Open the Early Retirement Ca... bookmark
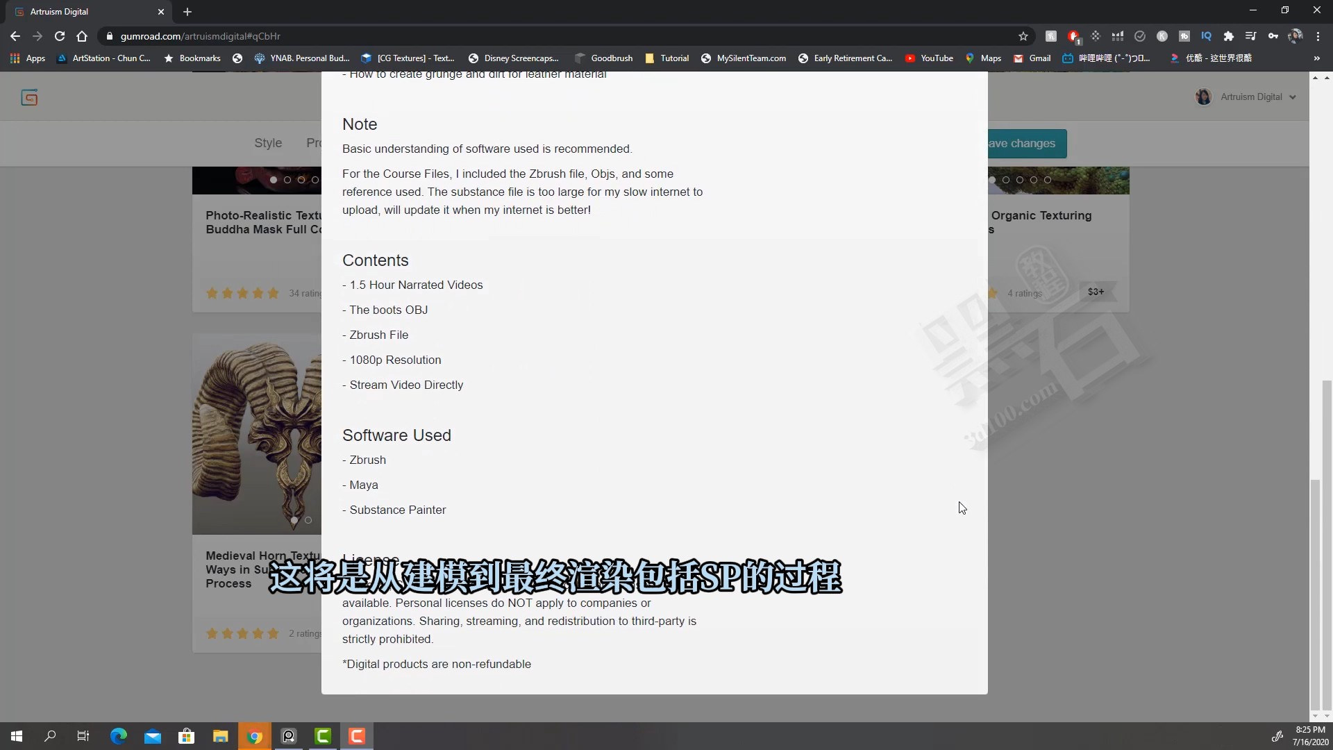1333x750 pixels. click(x=846, y=58)
